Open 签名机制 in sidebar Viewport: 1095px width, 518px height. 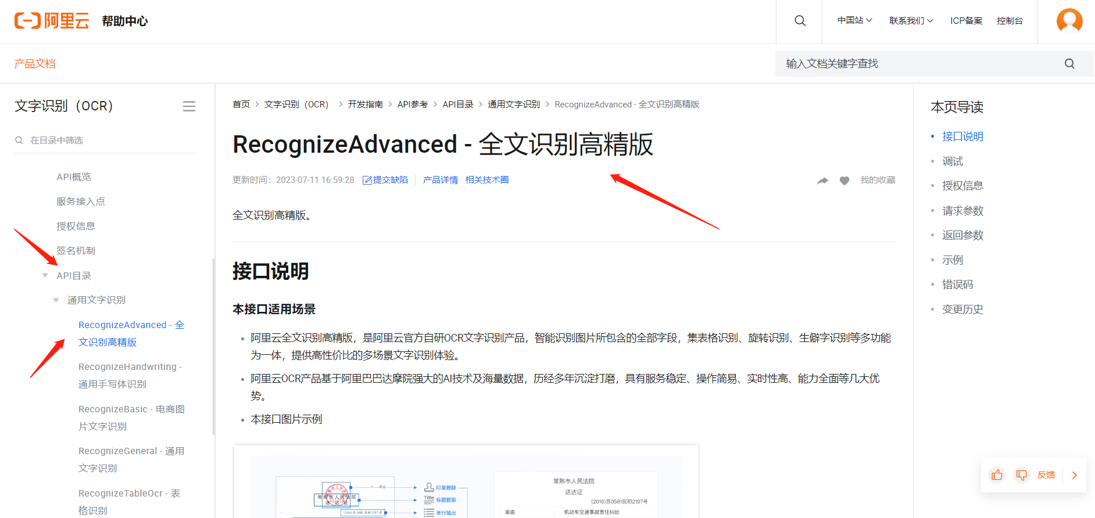76,251
